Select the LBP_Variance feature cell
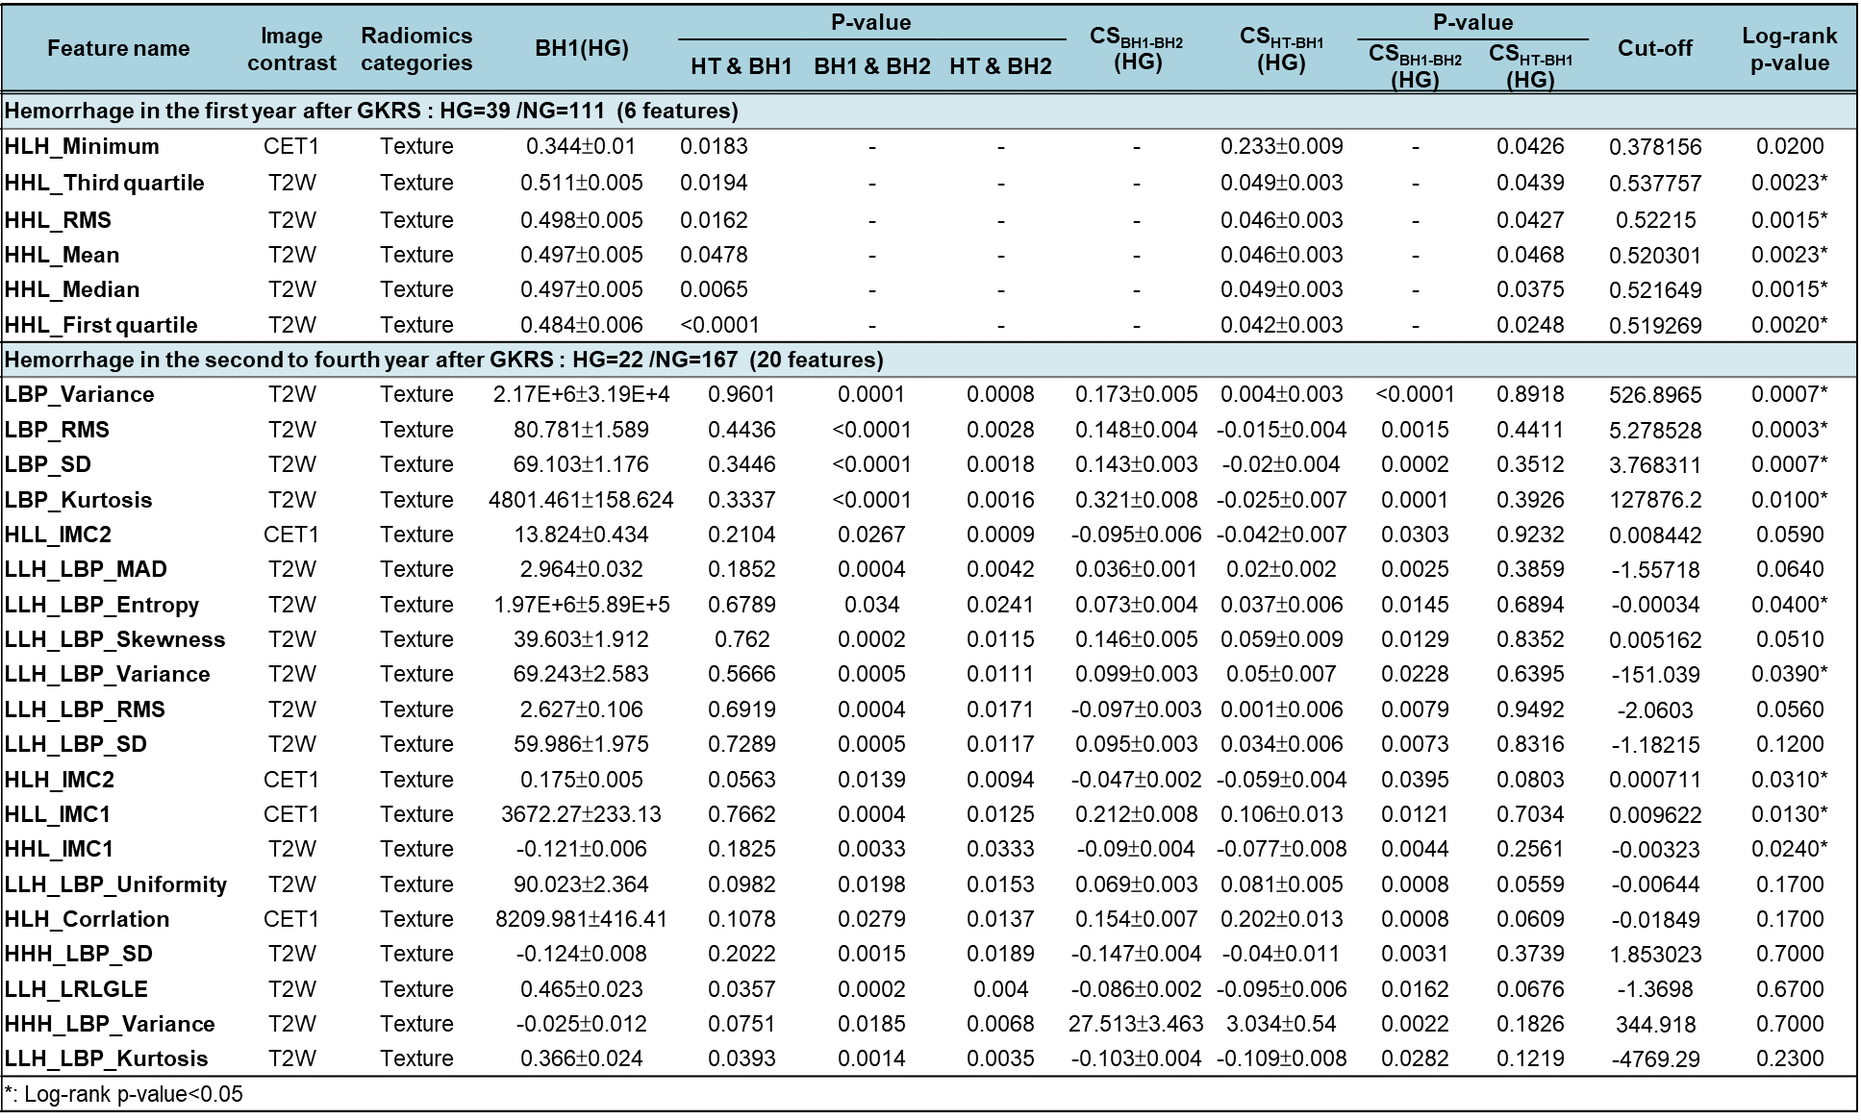Screen dimensions: 1861x1120 click(x=79, y=394)
